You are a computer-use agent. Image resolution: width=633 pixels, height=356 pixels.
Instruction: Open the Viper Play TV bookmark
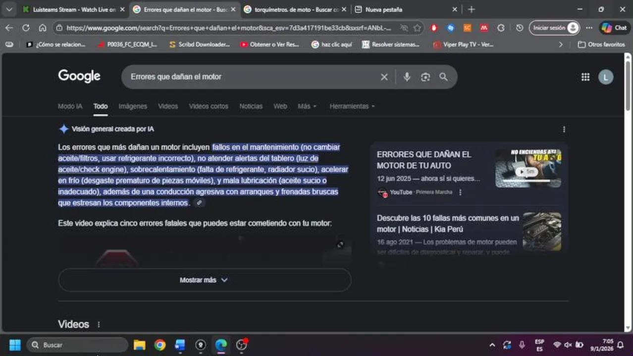(463, 44)
